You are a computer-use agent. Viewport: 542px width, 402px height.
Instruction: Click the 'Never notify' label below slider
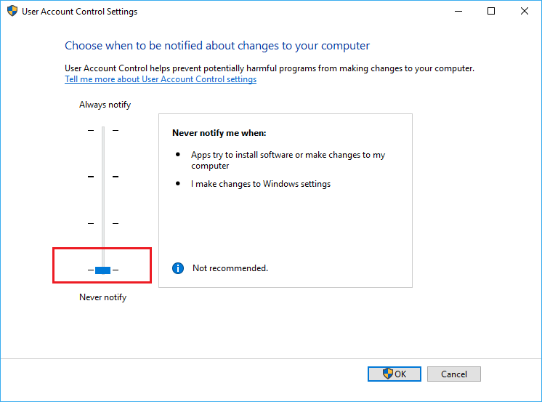(103, 297)
